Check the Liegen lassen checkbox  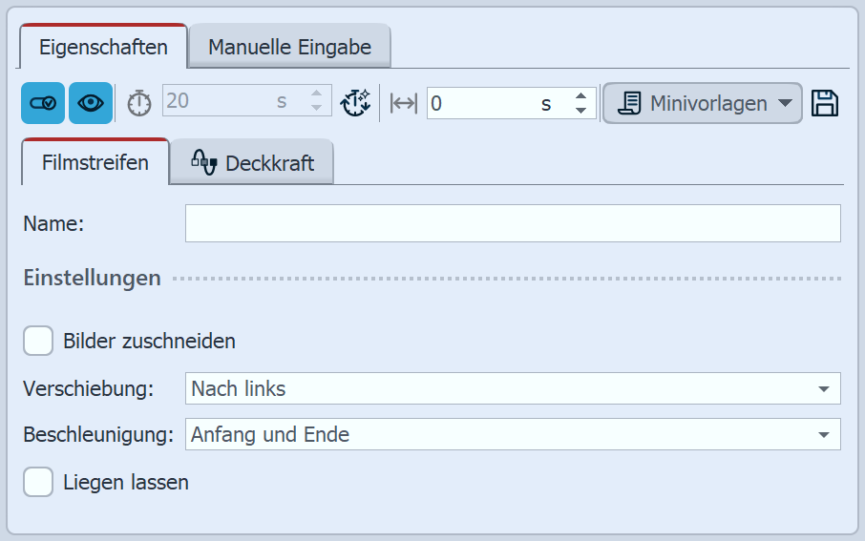point(38,482)
